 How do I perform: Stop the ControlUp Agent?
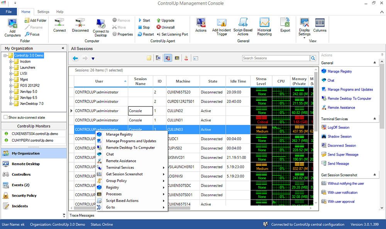[144, 27]
